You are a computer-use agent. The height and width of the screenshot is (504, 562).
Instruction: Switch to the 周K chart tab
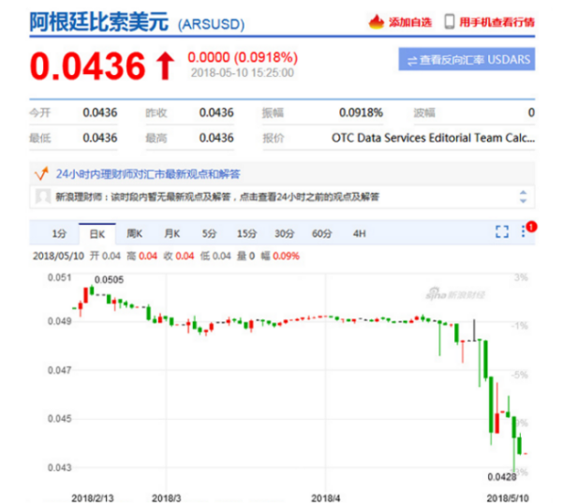tap(134, 232)
